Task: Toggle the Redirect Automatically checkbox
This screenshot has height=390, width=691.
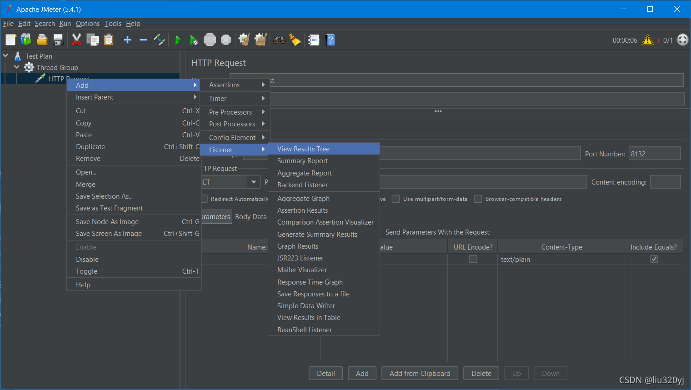Action: coord(205,199)
